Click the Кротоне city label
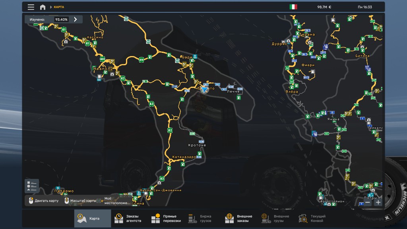 (197, 145)
